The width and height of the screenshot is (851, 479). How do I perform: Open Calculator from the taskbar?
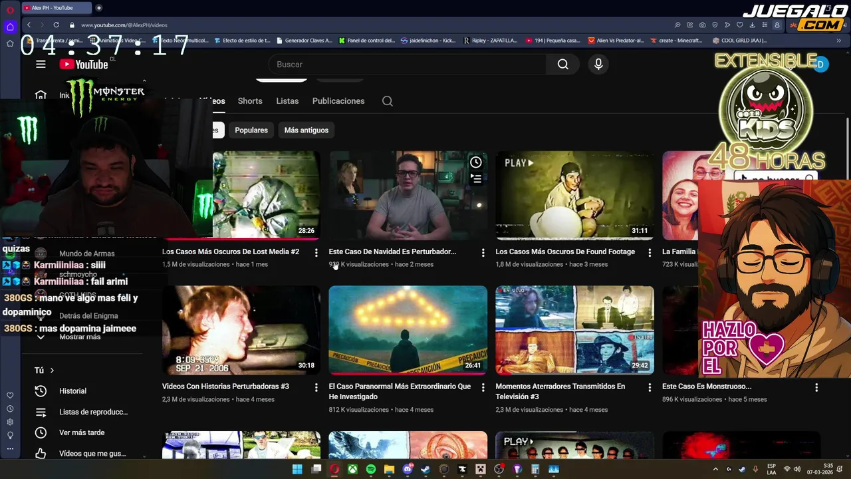click(x=535, y=469)
